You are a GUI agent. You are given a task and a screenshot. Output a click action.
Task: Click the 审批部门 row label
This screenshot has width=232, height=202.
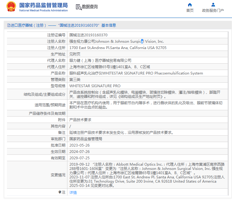(58, 139)
